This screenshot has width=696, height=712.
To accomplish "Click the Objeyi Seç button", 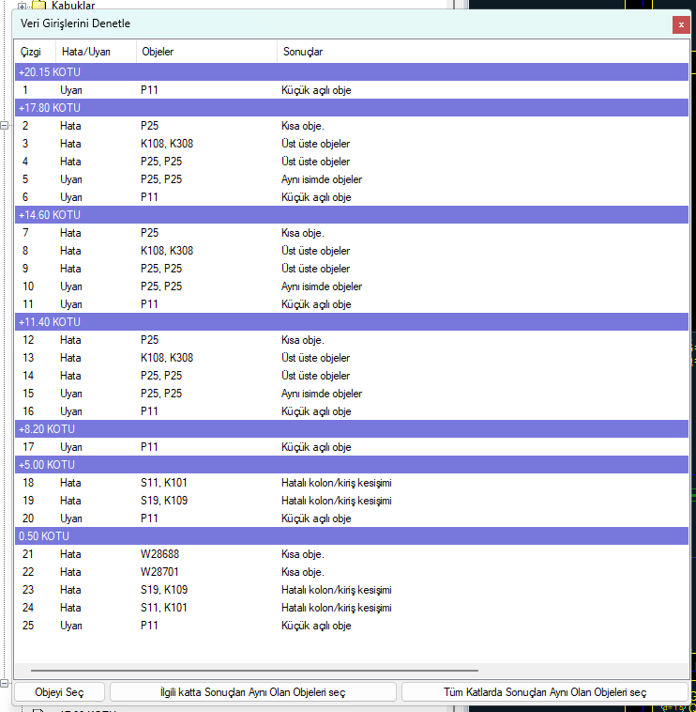I will click(59, 692).
